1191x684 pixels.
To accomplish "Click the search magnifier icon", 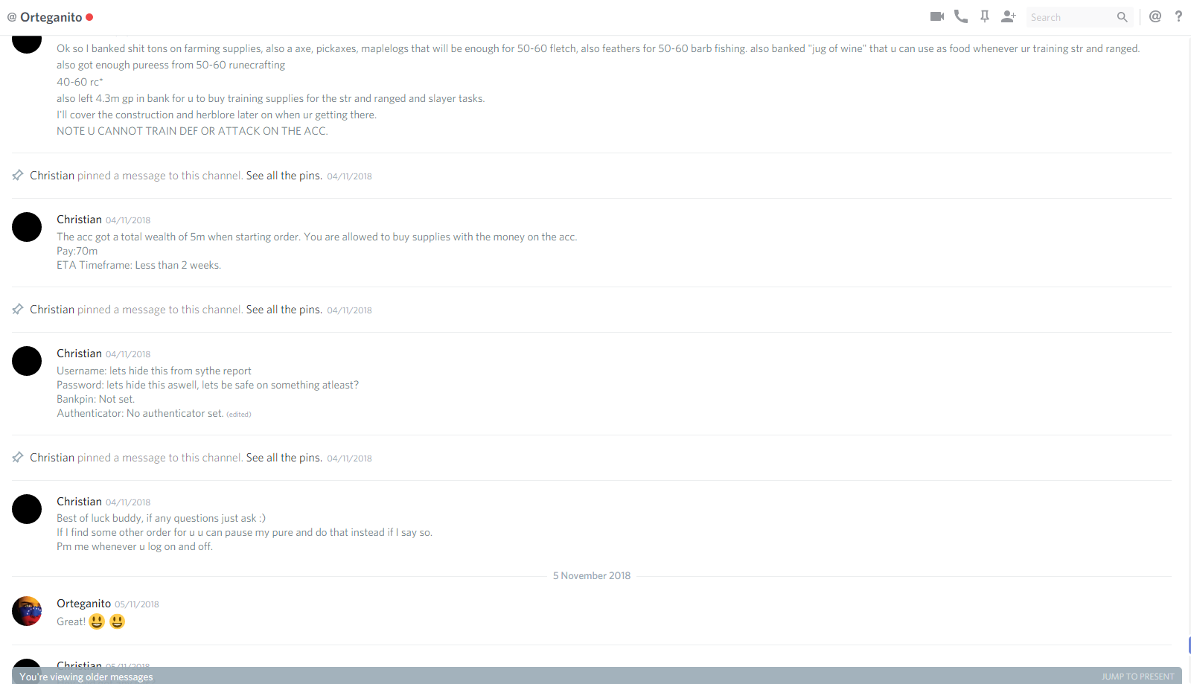I will pyautogui.click(x=1122, y=17).
